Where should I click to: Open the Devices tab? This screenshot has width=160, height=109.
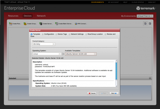coord(28,16)
